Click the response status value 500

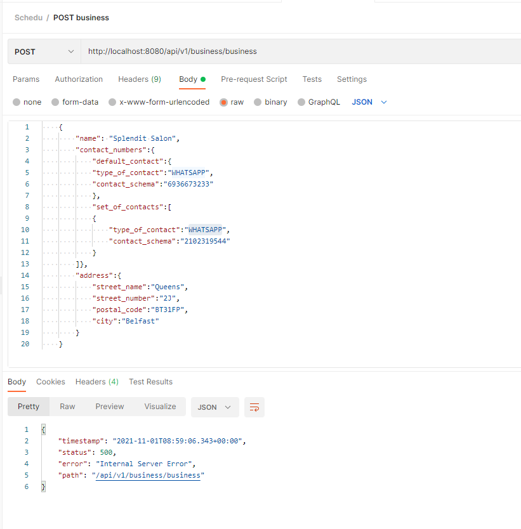coord(106,452)
